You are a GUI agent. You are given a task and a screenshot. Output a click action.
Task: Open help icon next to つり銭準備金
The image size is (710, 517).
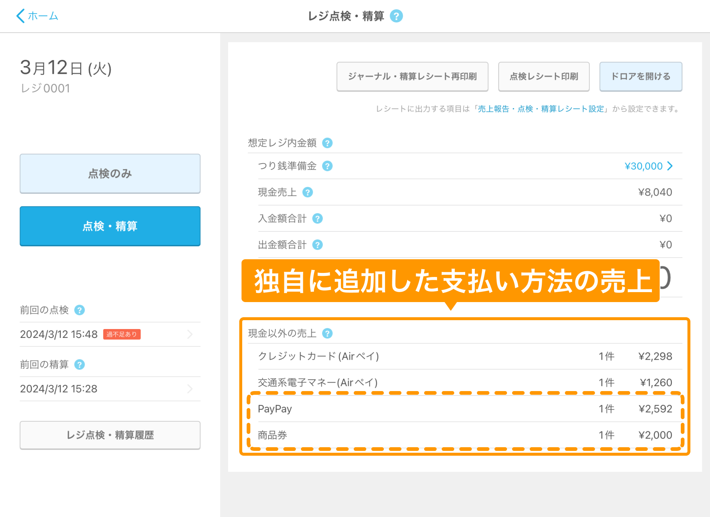point(327,166)
